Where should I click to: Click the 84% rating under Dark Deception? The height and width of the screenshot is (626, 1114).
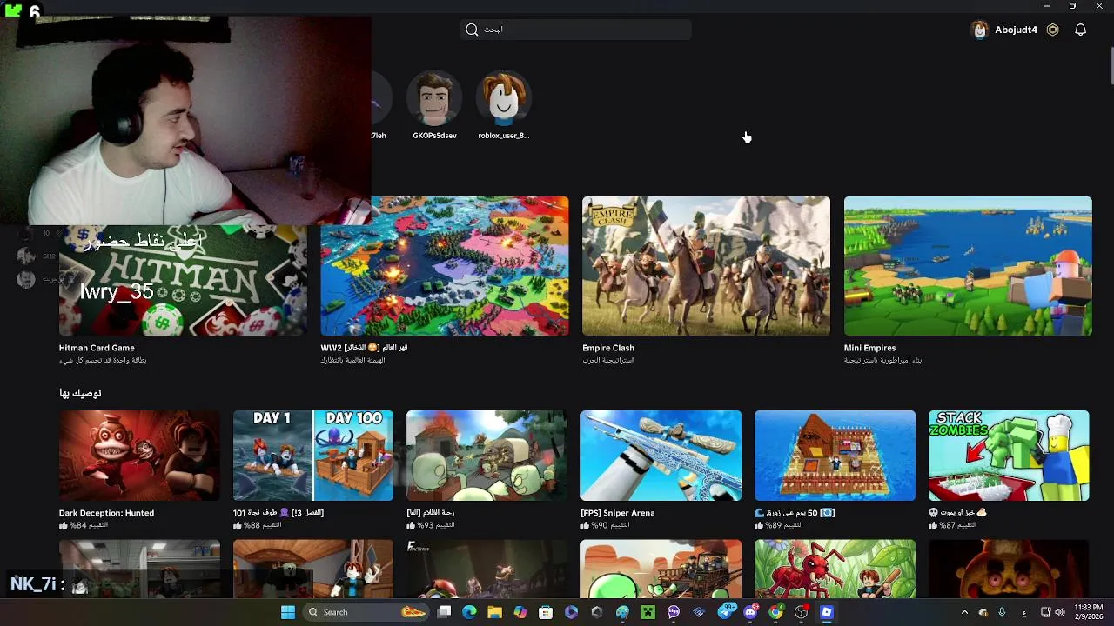[84, 525]
